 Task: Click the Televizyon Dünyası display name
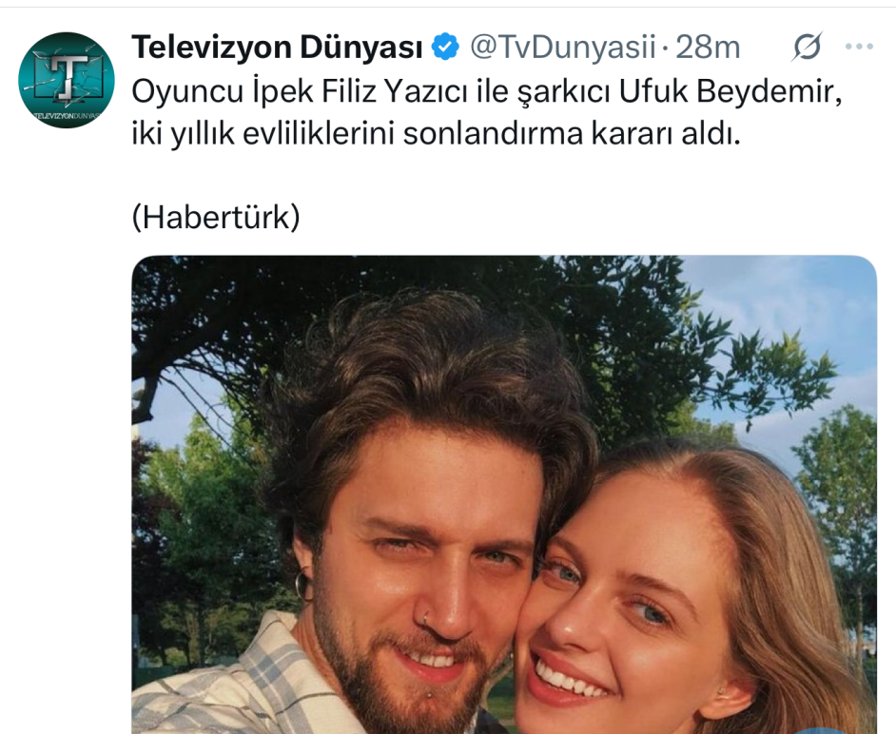277,47
